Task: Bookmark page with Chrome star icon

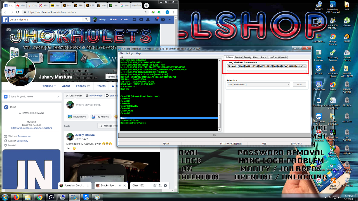Action: (146, 12)
